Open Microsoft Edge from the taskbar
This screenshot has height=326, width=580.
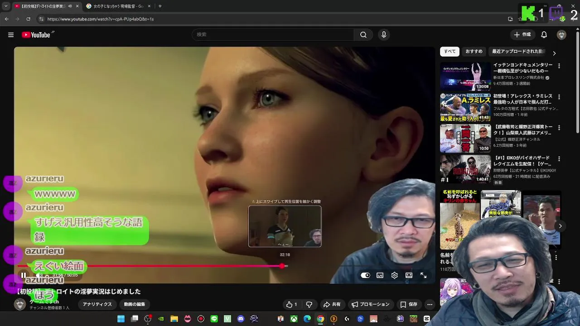pos(307,319)
